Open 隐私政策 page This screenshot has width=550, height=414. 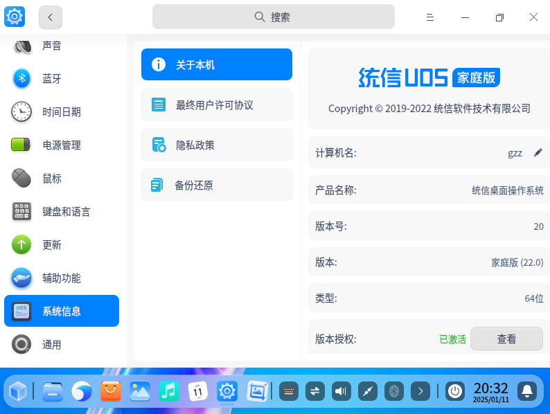[x=217, y=145]
